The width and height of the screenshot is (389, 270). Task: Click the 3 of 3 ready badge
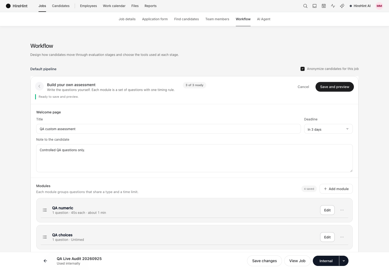(x=194, y=85)
